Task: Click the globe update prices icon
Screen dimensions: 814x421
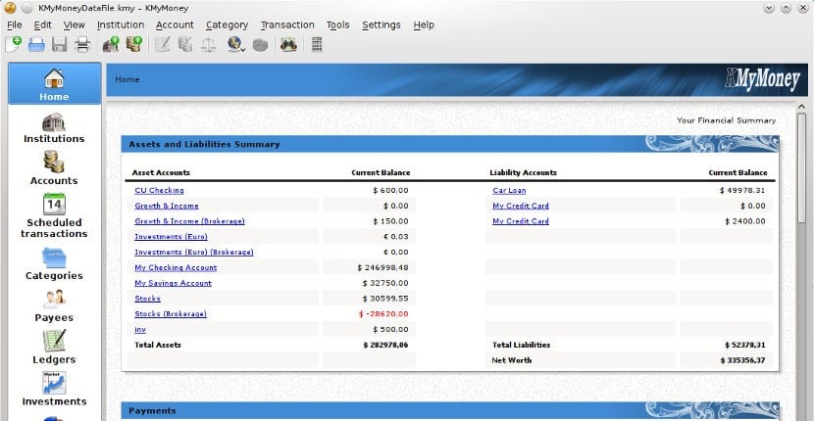Action: pos(234,44)
